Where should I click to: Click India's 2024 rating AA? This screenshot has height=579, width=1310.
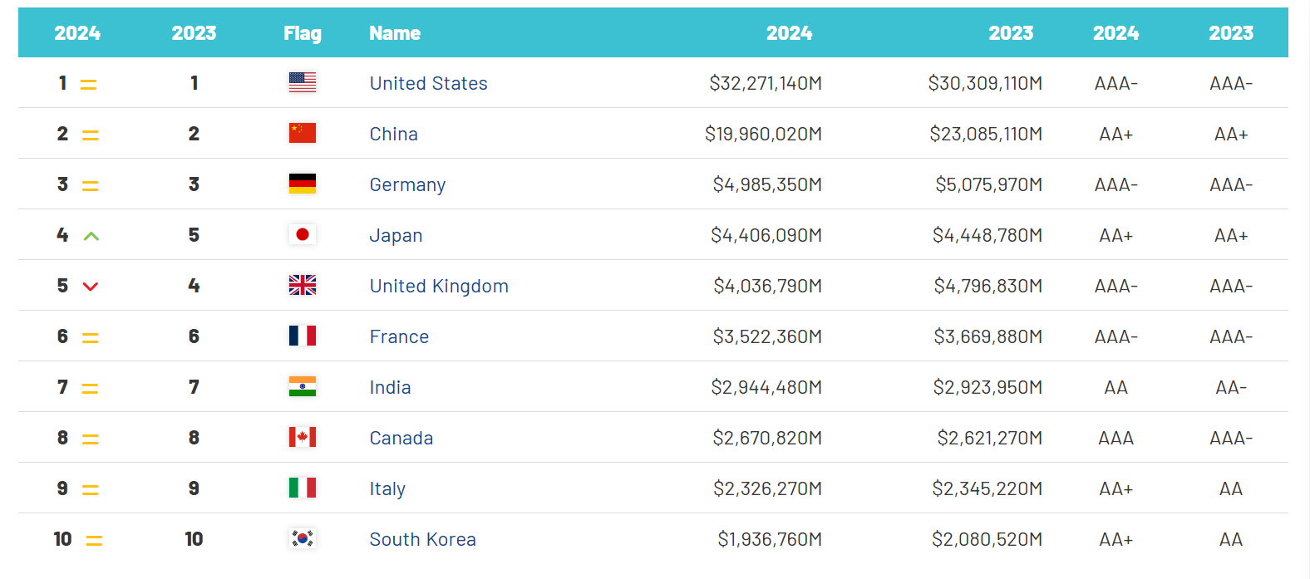[x=1115, y=387]
